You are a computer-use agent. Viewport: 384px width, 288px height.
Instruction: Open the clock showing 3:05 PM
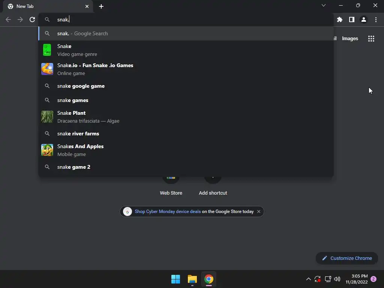(x=357, y=279)
